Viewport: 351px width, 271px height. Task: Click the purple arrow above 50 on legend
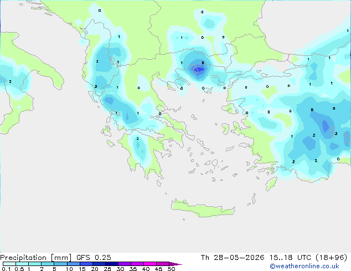click(x=175, y=264)
